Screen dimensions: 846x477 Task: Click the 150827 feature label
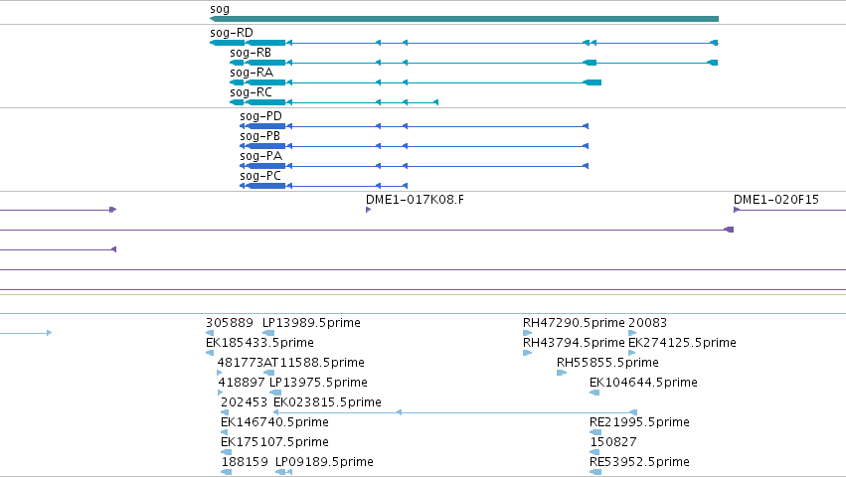pyautogui.click(x=613, y=442)
